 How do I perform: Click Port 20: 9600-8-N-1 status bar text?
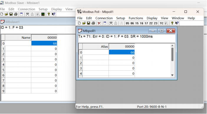(x=152, y=107)
